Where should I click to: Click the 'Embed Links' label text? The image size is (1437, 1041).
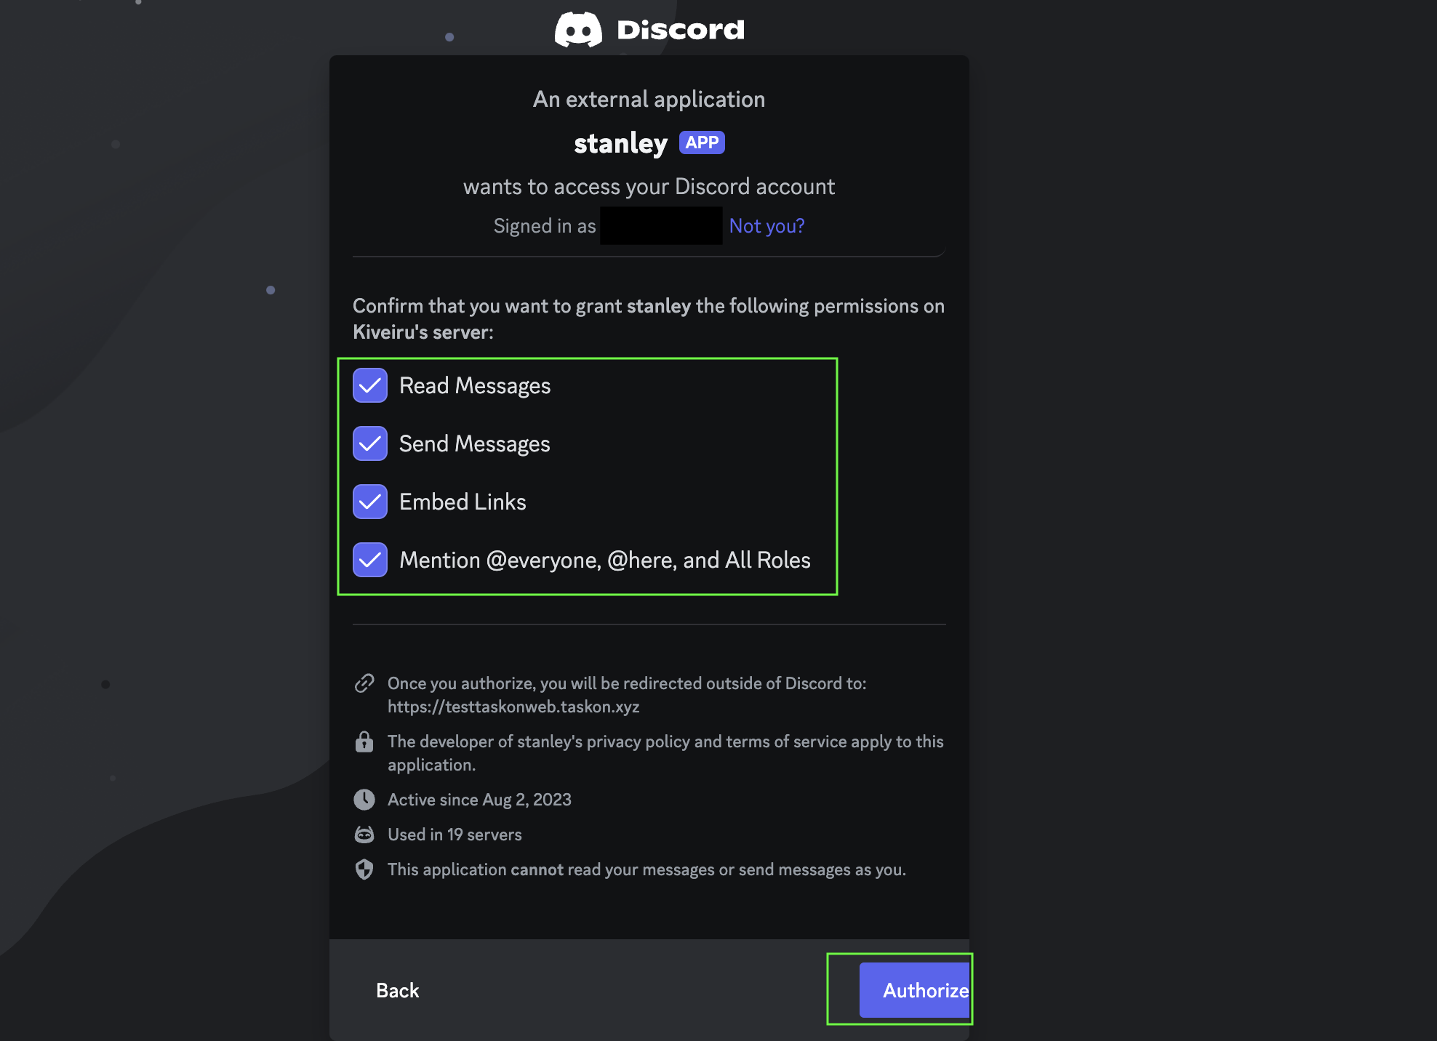click(x=463, y=502)
